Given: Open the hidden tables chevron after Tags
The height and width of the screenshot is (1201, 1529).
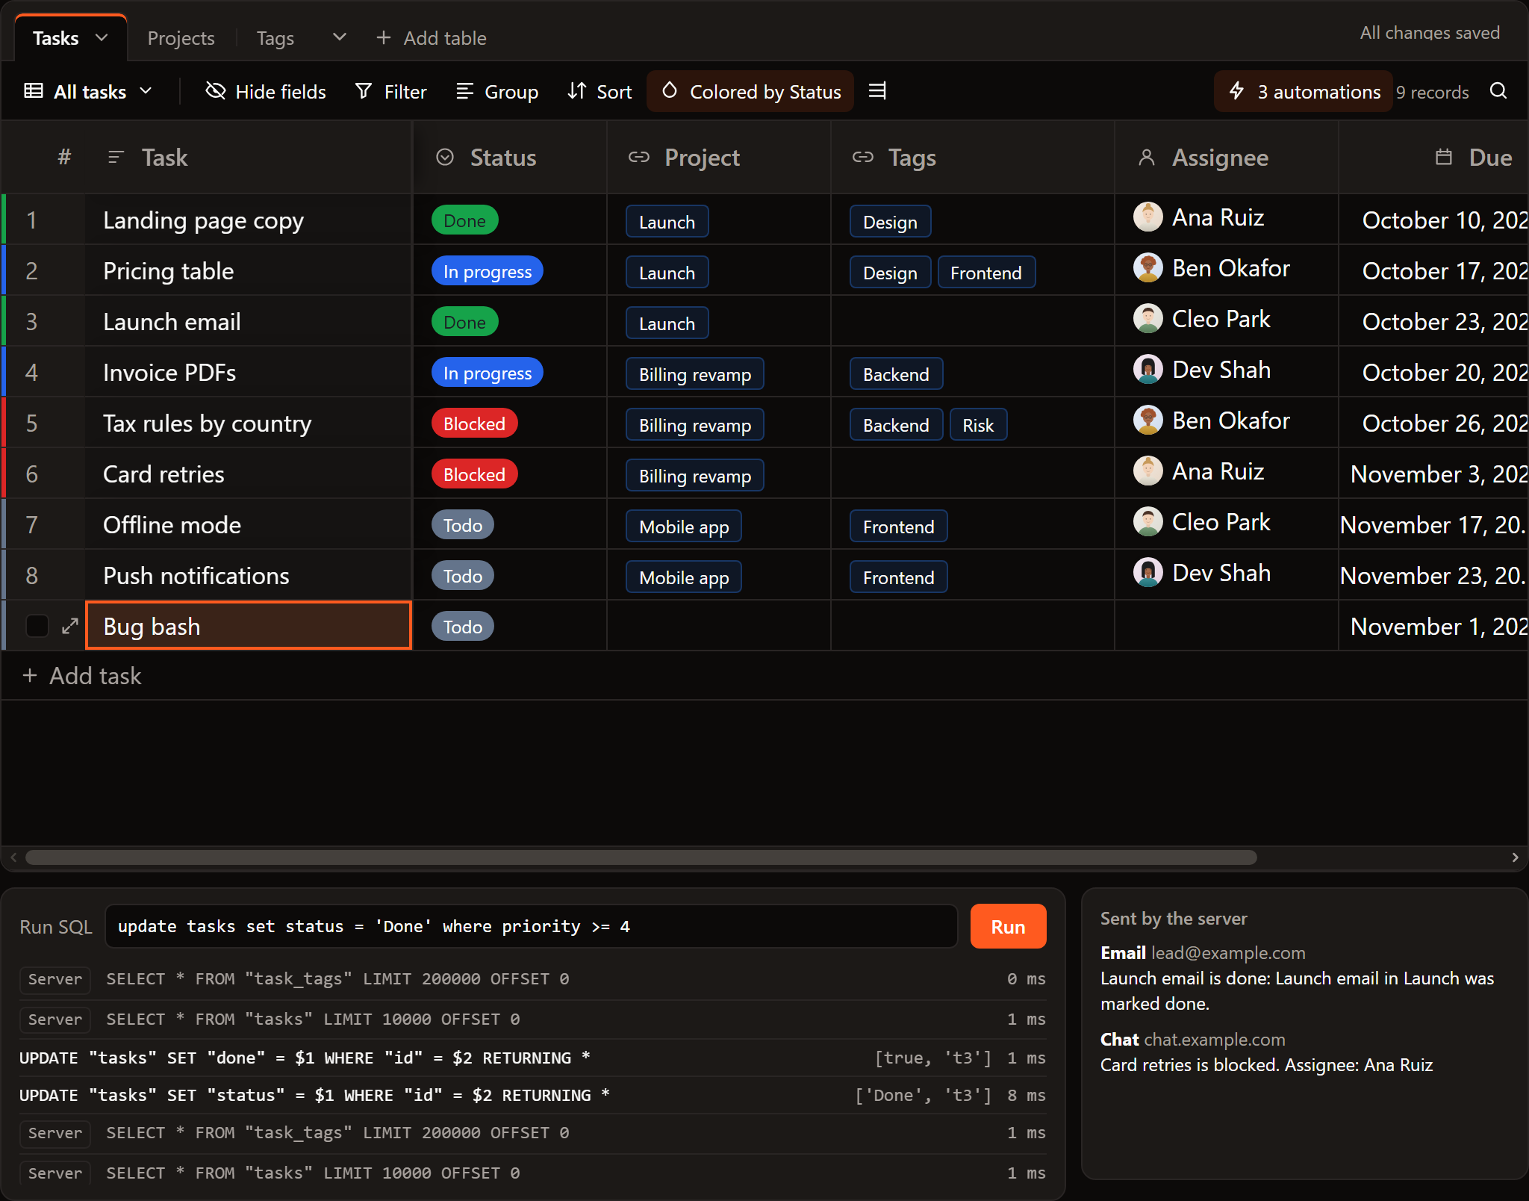Looking at the screenshot, I should click(339, 37).
